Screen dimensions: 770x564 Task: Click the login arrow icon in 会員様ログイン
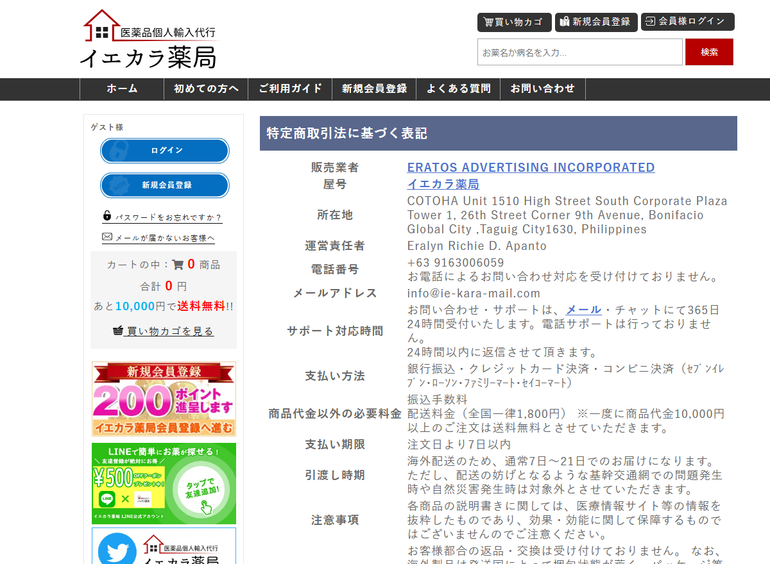point(651,21)
